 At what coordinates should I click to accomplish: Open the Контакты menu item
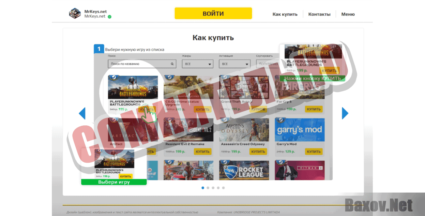pos(319,14)
